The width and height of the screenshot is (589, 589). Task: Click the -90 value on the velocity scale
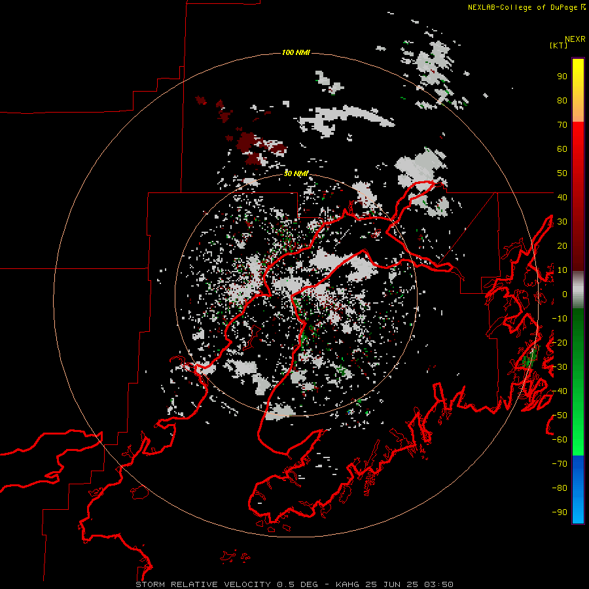click(560, 512)
